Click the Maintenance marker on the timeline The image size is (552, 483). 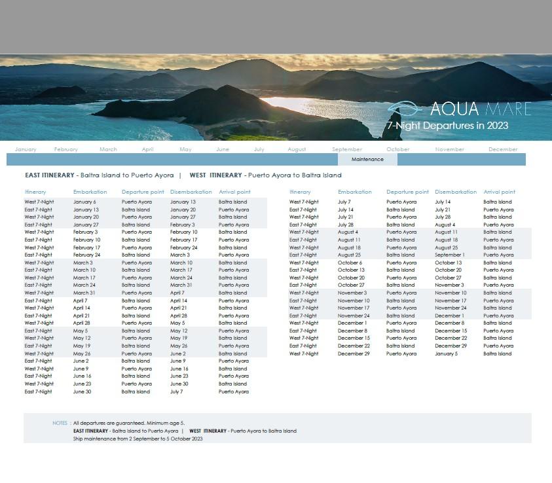tap(367, 160)
